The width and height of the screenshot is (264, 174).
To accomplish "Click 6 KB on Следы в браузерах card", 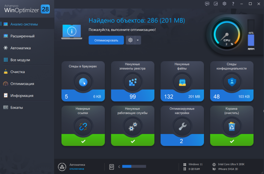I will point(97,97).
